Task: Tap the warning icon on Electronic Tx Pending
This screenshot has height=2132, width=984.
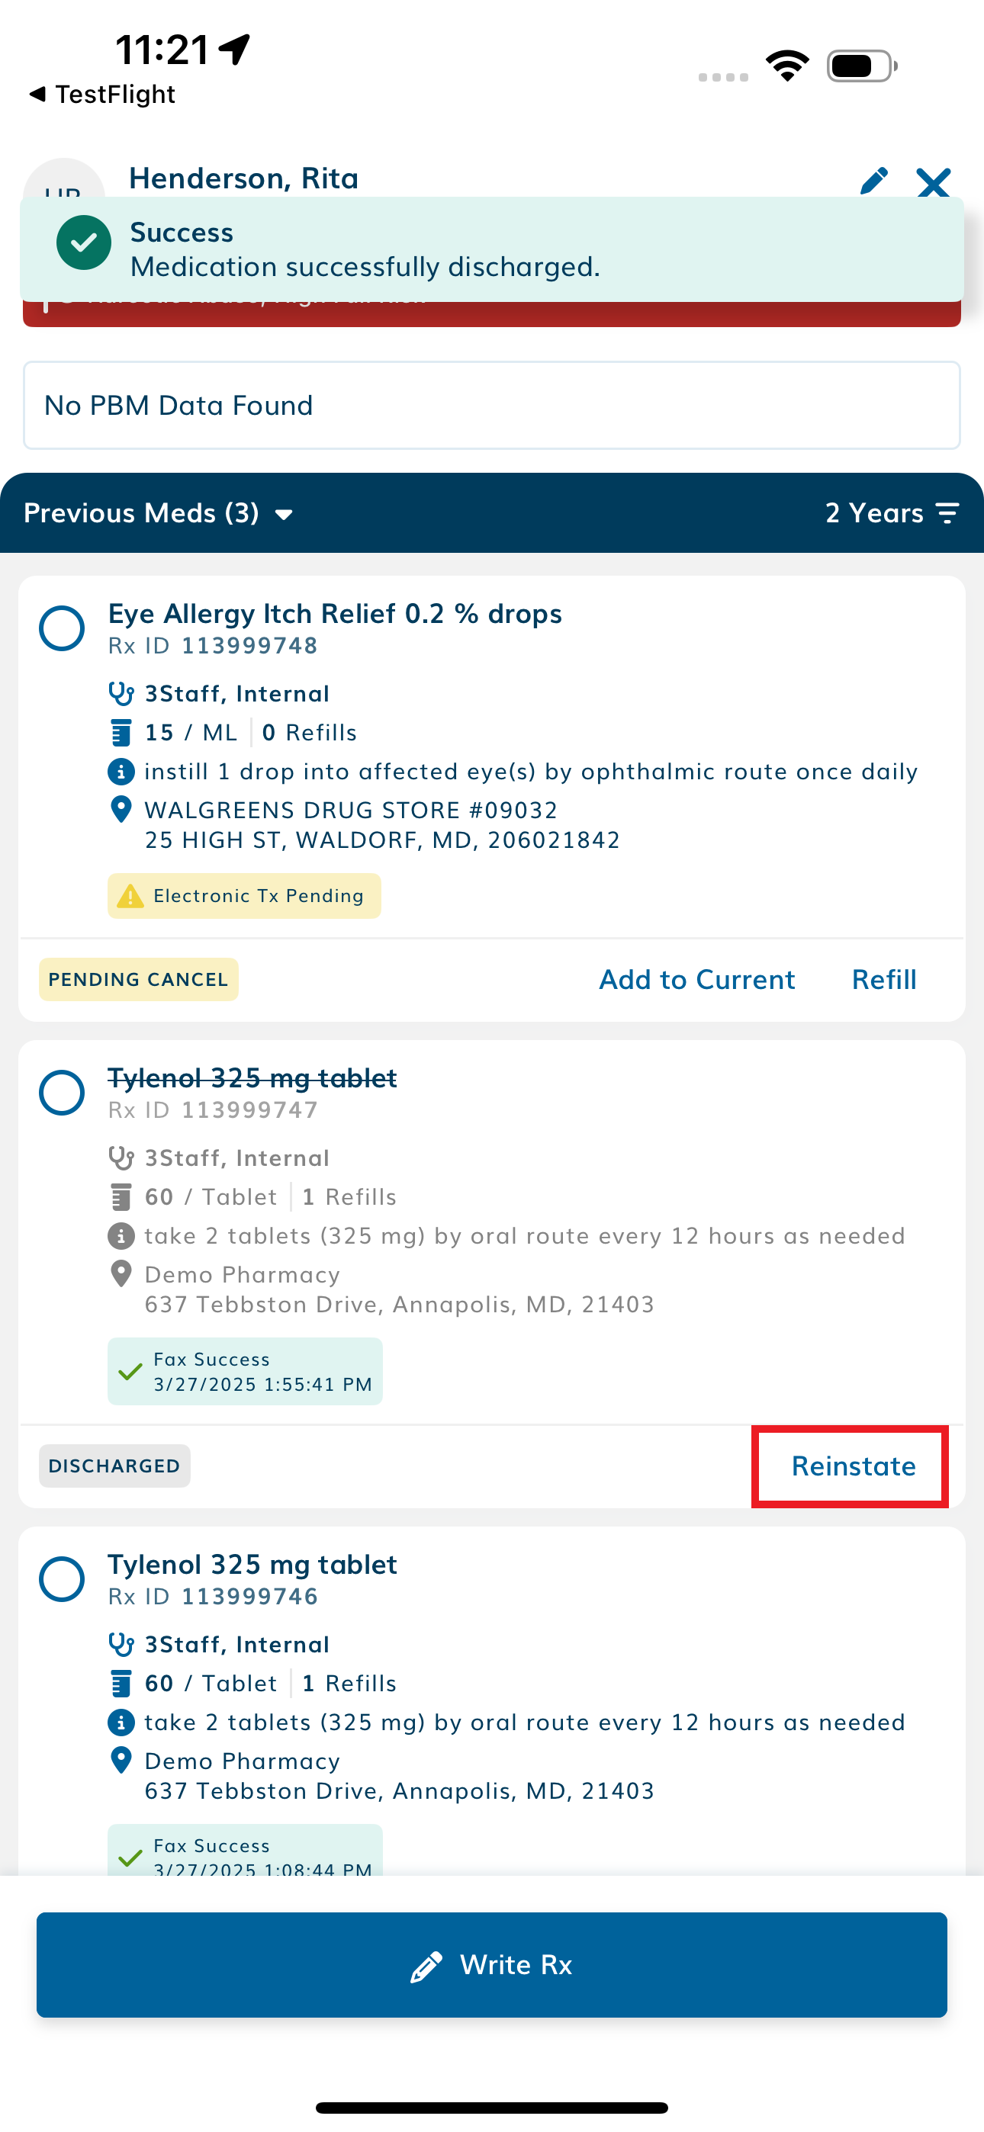Action: [130, 895]
